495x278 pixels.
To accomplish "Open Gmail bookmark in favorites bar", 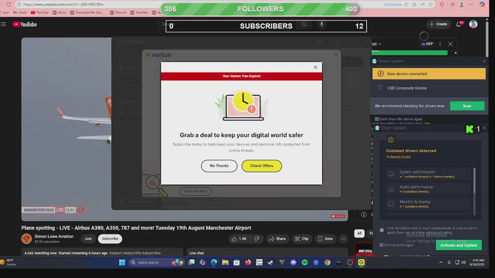I will pos(20,12).
